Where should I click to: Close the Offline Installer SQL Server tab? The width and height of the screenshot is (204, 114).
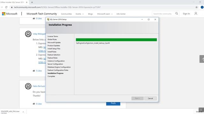tap(27, 2)
